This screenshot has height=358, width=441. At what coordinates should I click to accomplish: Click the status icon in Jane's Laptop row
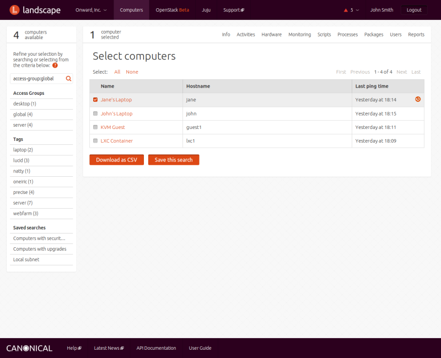point(418,99)
